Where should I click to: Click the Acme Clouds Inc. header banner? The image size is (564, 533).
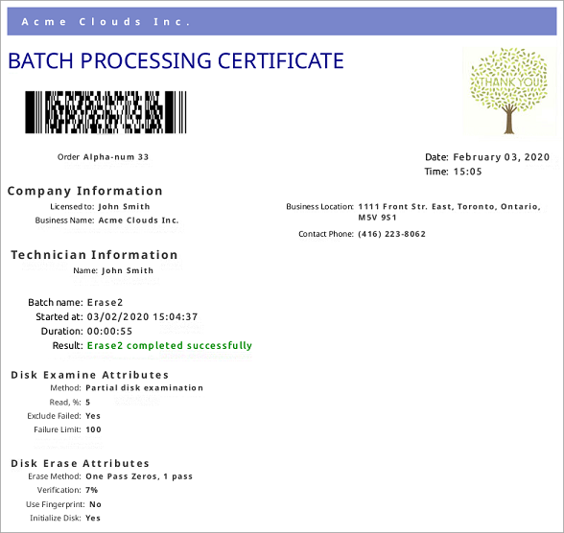tap(282, 21)
